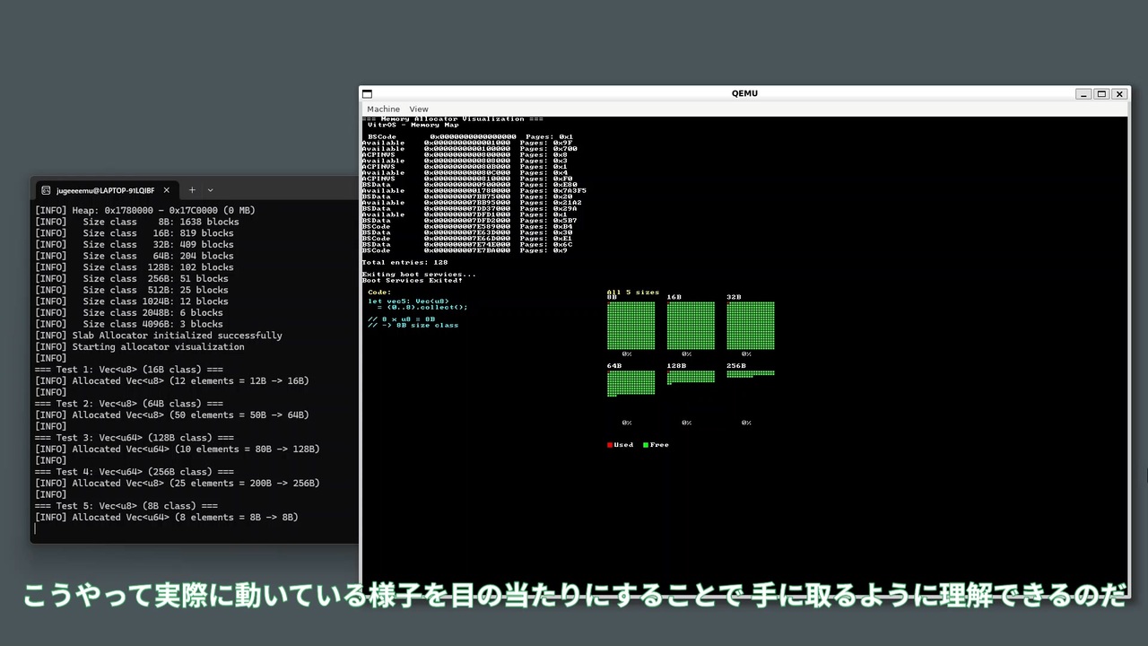Click the 'Pages: 0x21A2' value
The height and width of the screenshot is (646, 1148).
552,203
